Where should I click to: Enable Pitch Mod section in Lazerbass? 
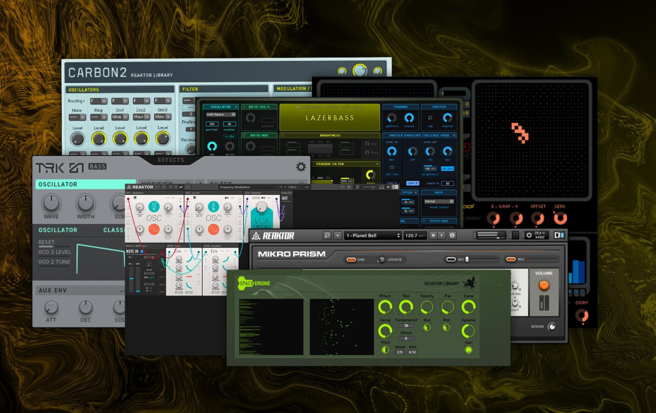[424, 221]
